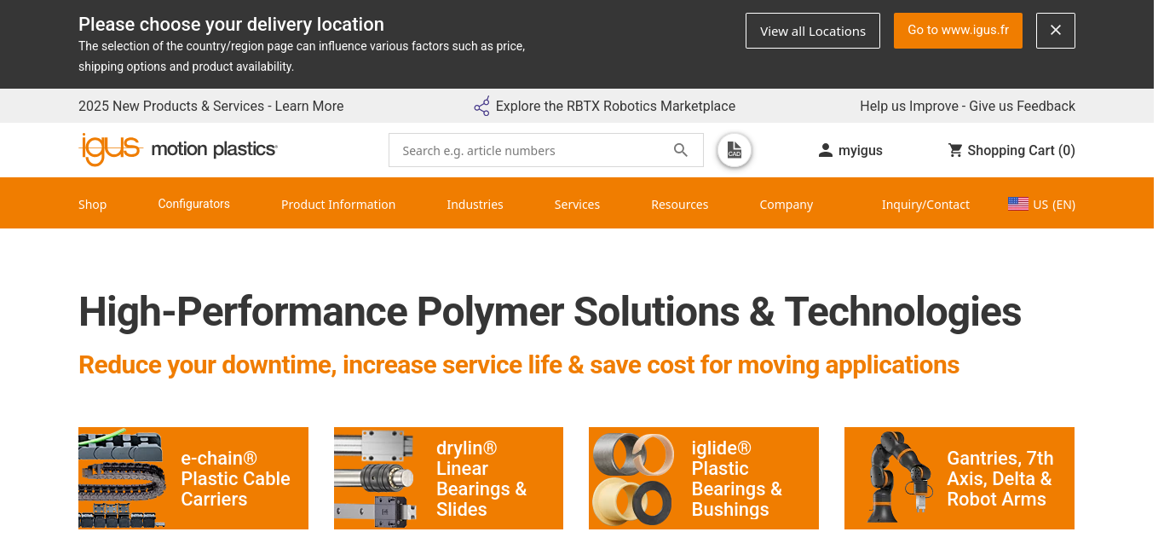Expand the Product Information menu
Viewport: 1164px width, 555px height.
click(337, 205)
